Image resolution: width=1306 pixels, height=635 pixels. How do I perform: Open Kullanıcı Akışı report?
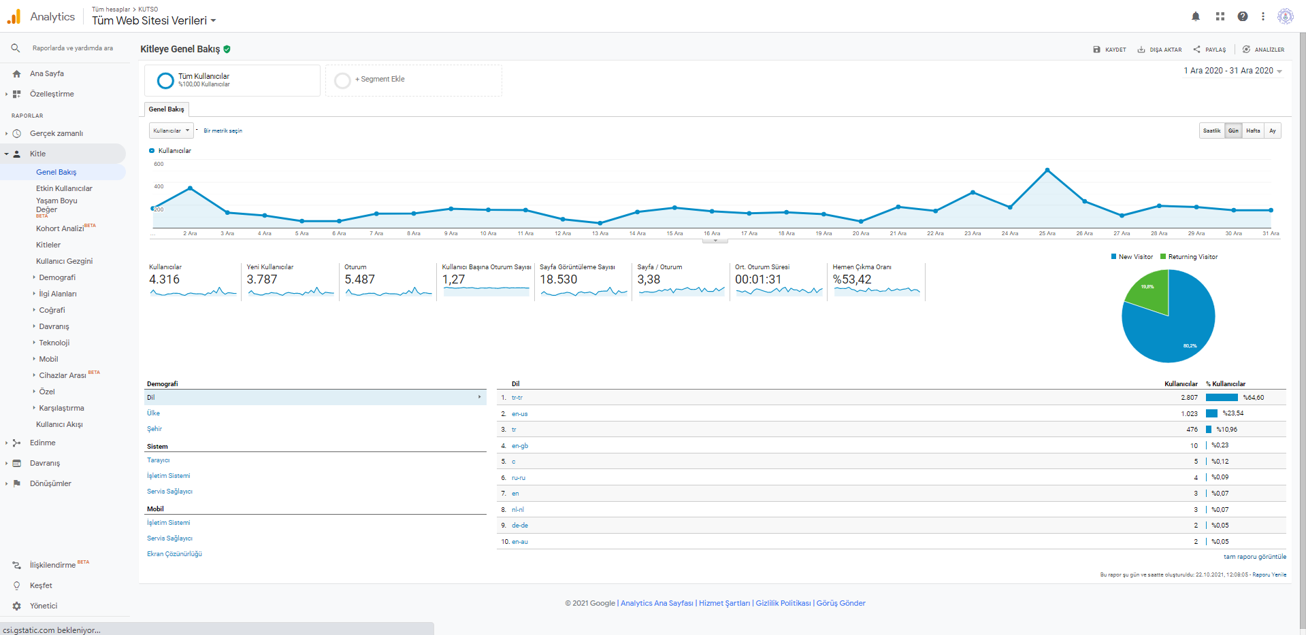(x=59, y=424)
